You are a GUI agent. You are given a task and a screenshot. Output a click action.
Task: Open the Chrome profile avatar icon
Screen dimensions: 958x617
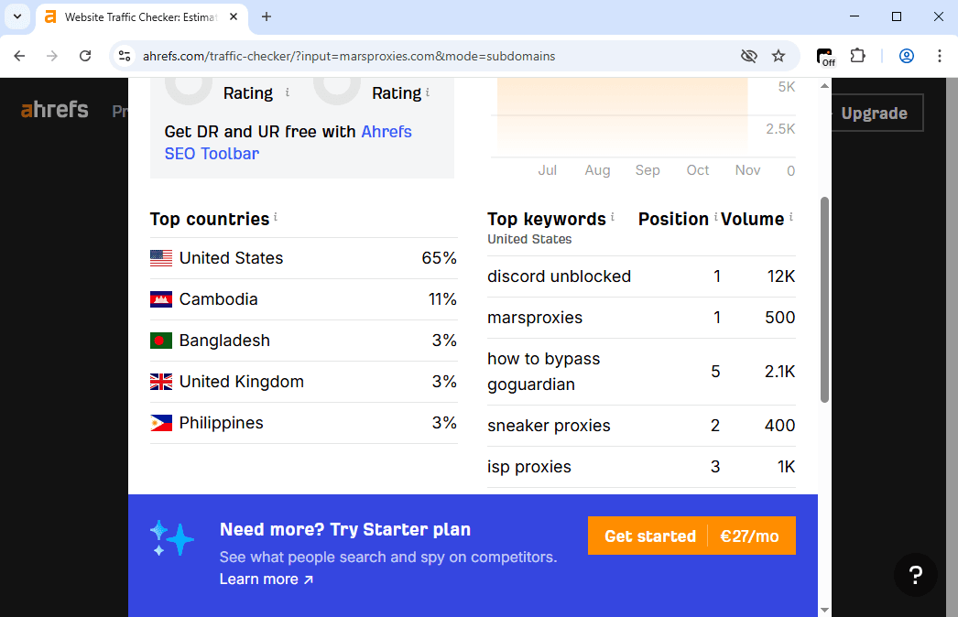coord(906,56)
